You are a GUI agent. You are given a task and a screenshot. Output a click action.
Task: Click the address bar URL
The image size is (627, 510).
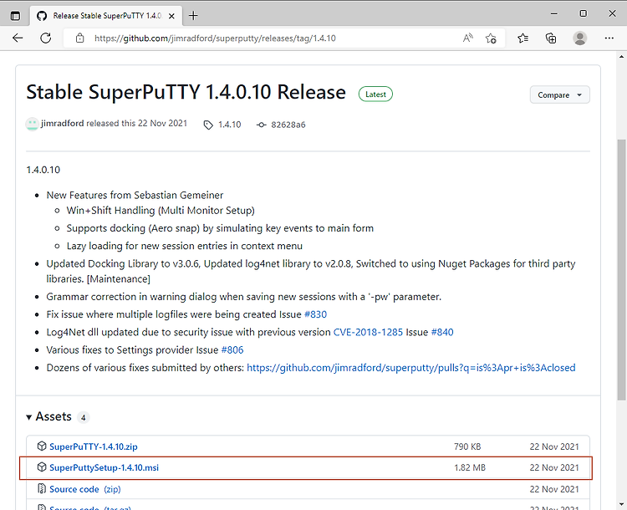[x=215, y=38]
